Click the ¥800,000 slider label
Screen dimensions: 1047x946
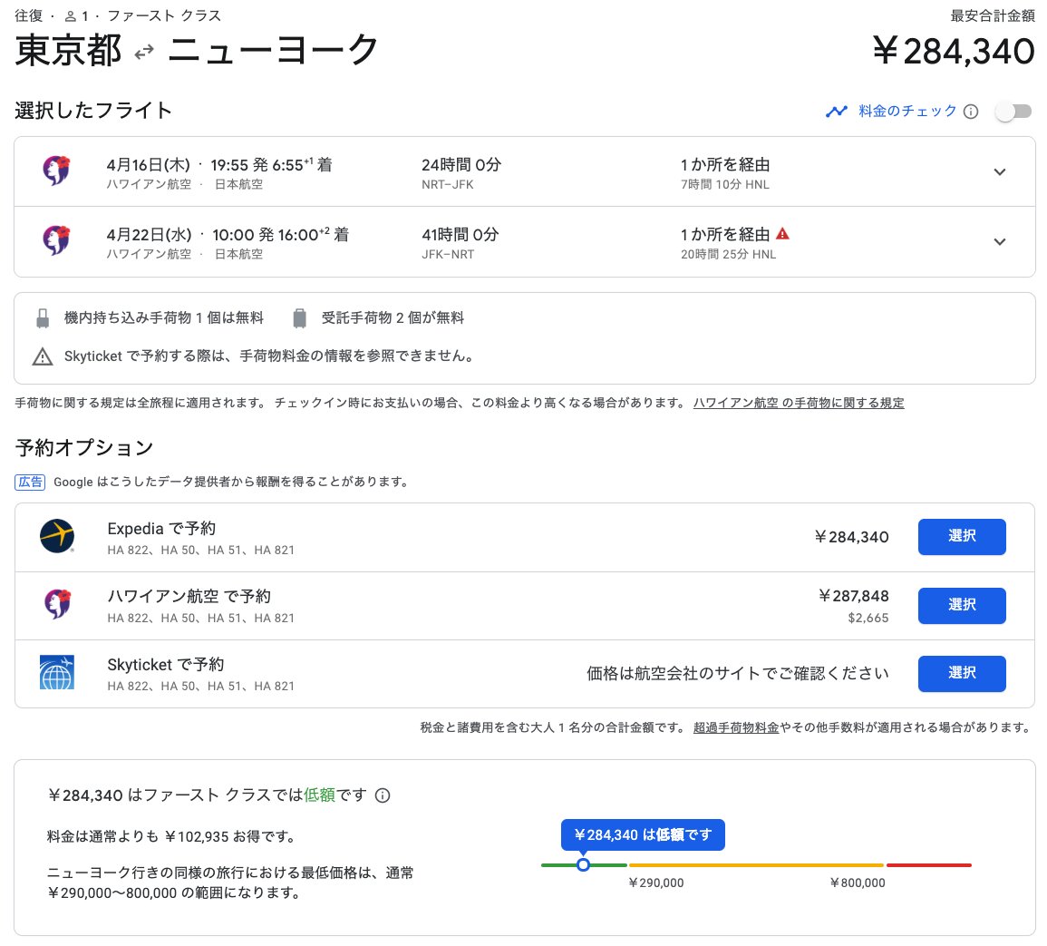coord(858,883)
